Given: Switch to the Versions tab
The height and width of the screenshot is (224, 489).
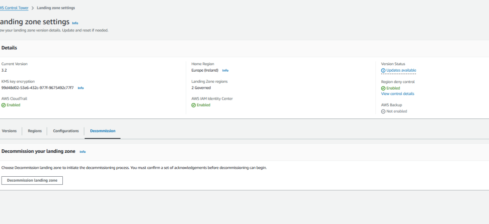Looking at the screenshot, I should tap(9, 131).
